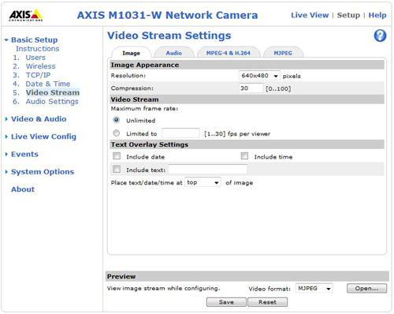Tick the Include text checkbox
394x314 pixels.
tap(117, 169)
